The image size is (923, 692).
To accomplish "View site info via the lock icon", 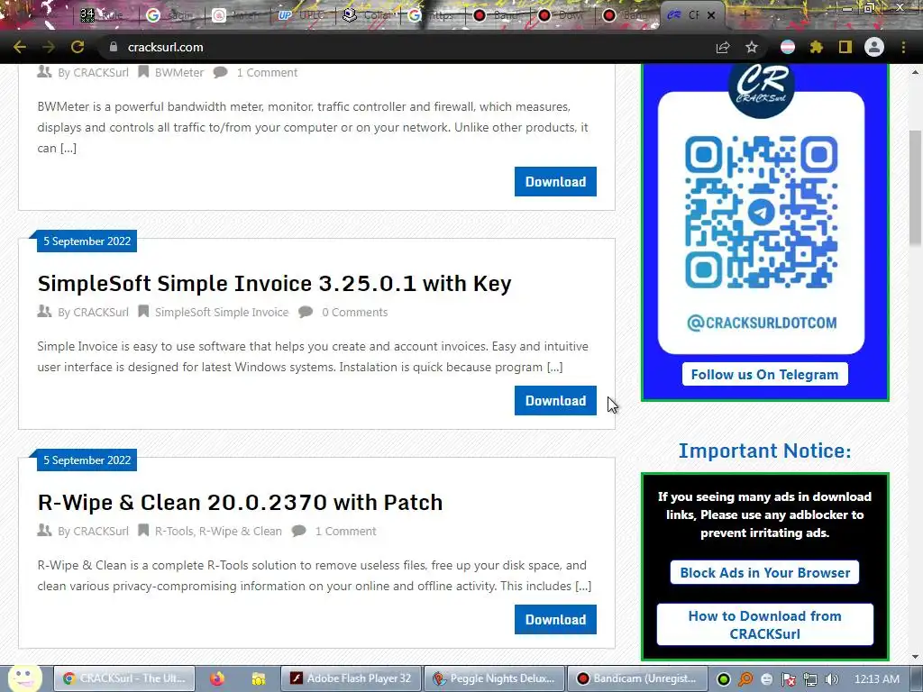I will 114,47.
